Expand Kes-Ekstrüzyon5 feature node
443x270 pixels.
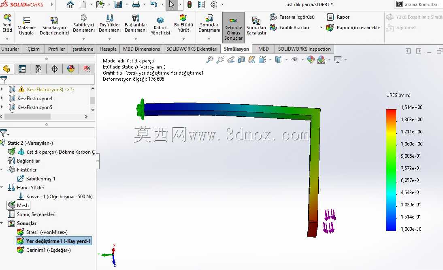tap(2, 107)
